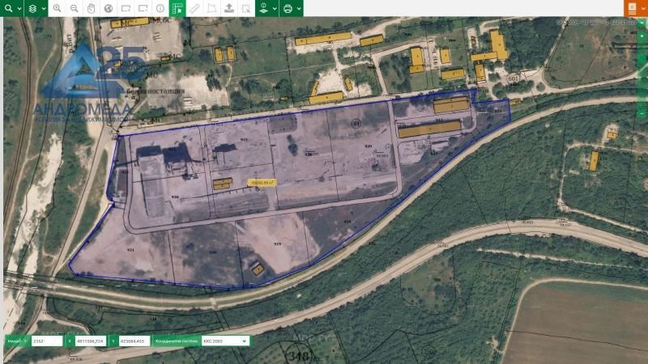Select the pan hand tool
The width and height of the screenshot is (648, 364).
92,8
